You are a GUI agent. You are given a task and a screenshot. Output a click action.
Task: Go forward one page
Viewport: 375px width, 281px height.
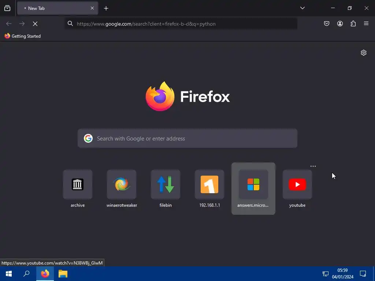click(x=22, y=24)
